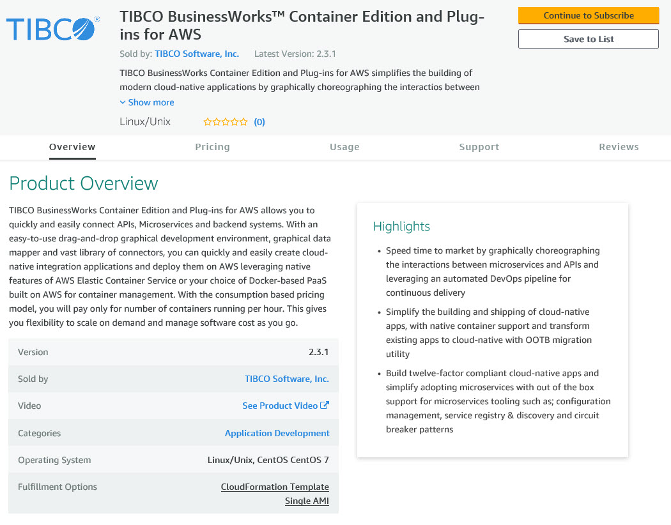Open the Pricing tab
Viewport: 671px width, 525px height.
(212, 147)
